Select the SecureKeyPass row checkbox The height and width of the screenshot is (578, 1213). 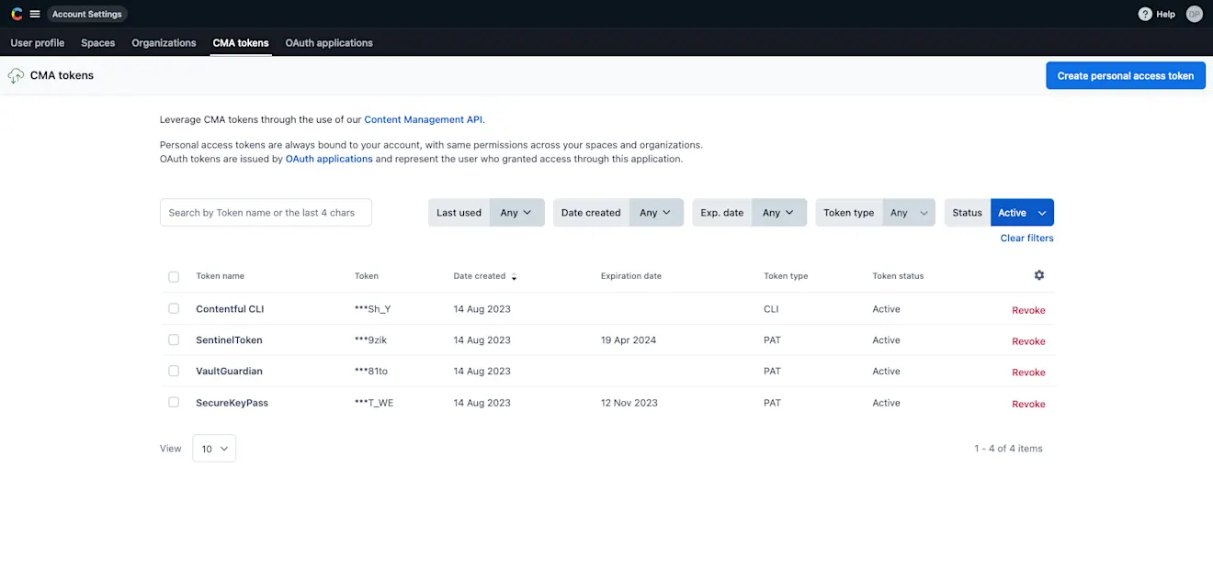(x=174, y=403)
